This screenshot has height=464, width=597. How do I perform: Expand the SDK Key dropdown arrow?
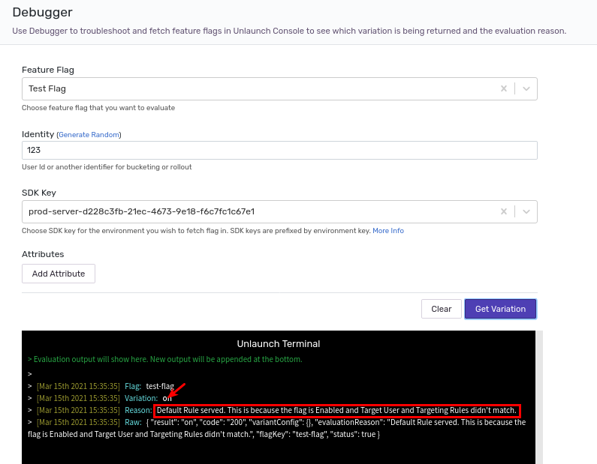pyautogui.click(x=526, y=211)
